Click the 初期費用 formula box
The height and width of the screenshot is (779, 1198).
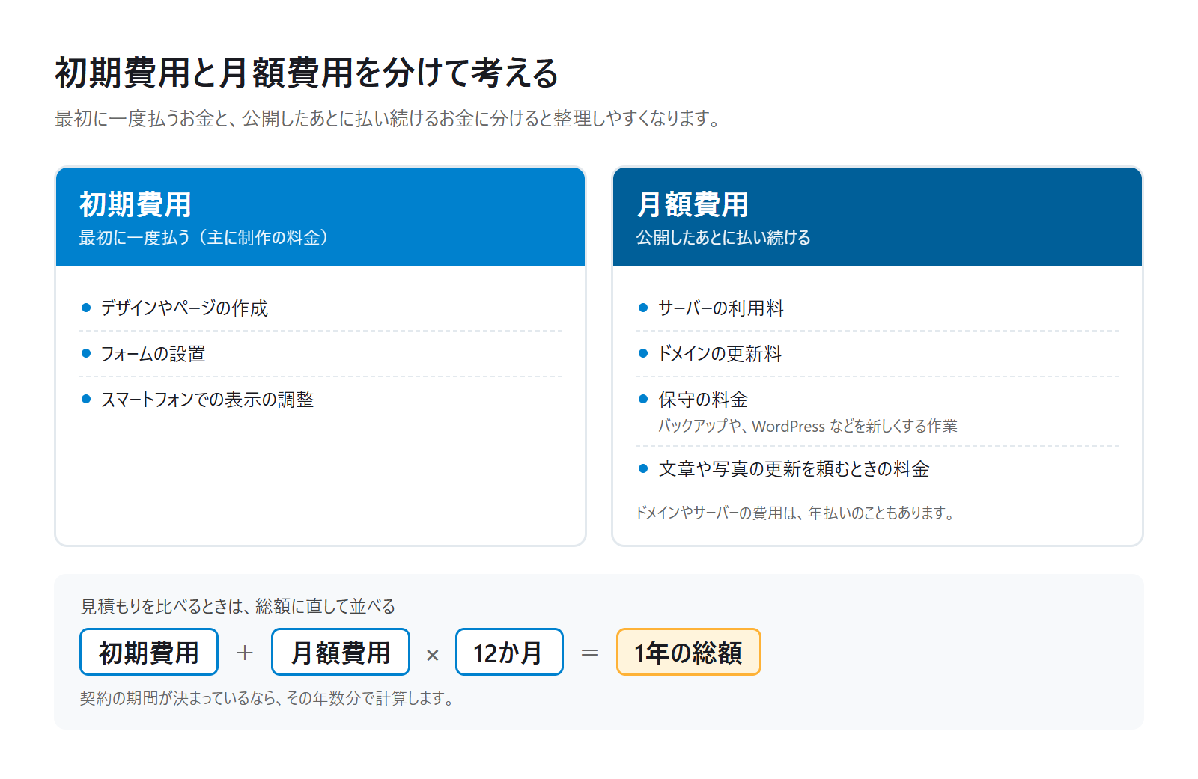(149, 652)
